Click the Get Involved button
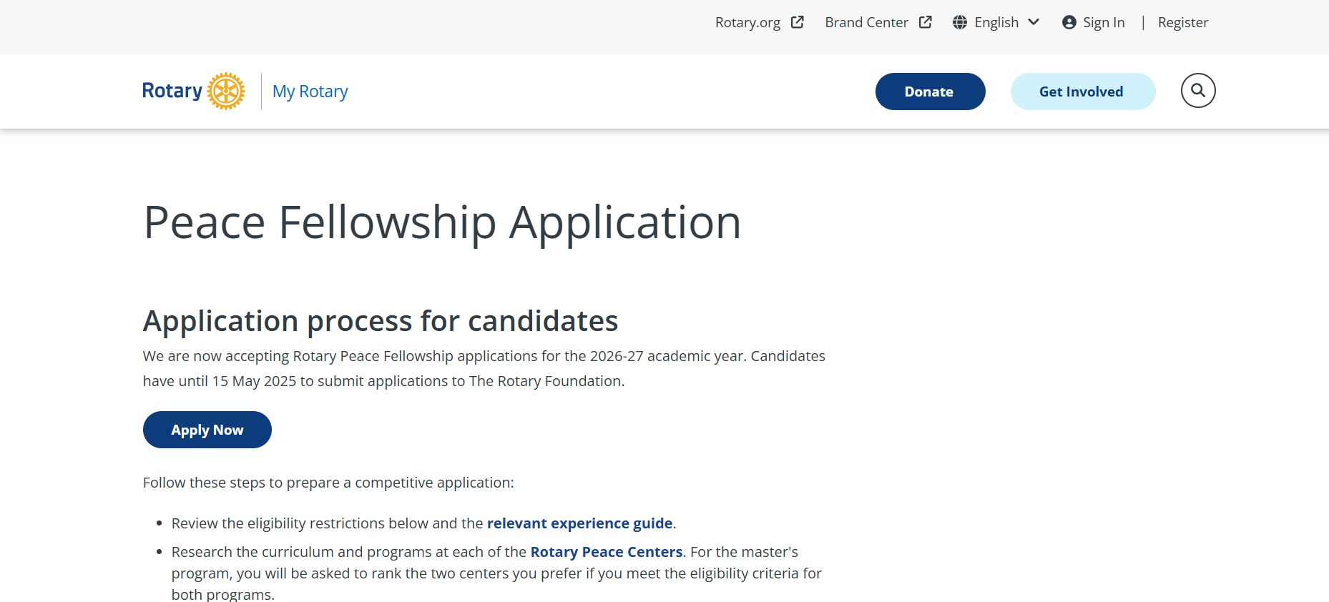The height and width of the screenshot is (602, 1329). click(1082, 92)
